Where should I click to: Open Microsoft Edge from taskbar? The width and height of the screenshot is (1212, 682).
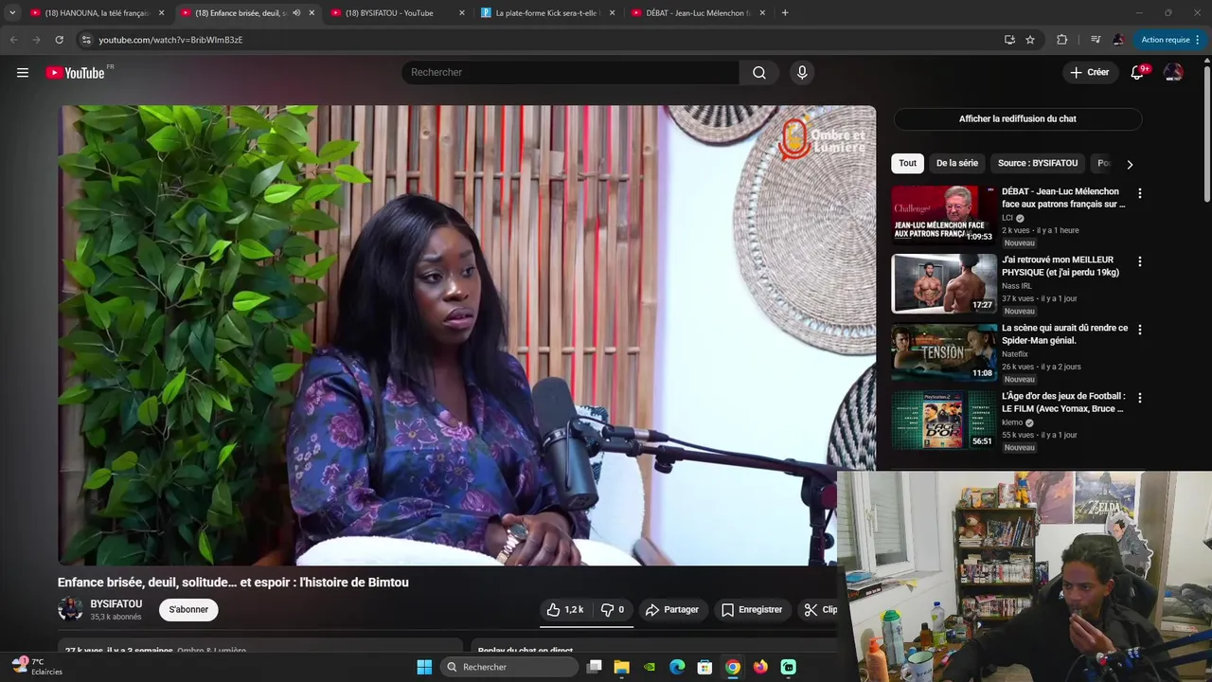pyautogui.click(x=677, y=667)
